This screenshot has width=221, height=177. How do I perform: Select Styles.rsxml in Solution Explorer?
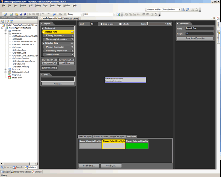click(17, 78)
